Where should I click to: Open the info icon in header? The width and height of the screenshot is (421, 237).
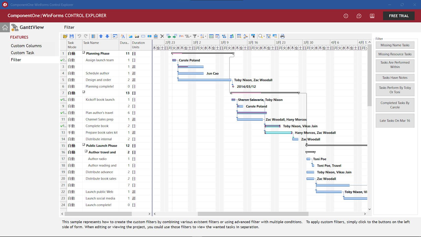point(346,16)
